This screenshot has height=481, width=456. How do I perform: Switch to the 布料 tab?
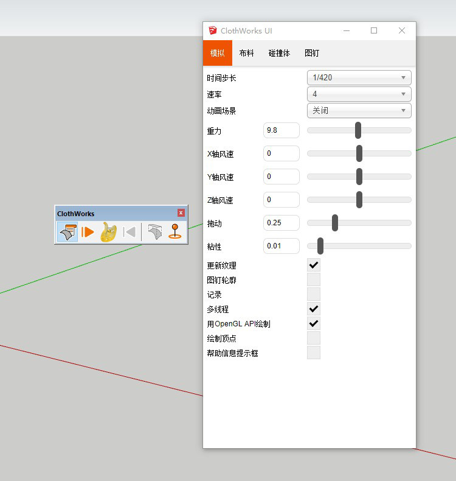coord(246,53)
